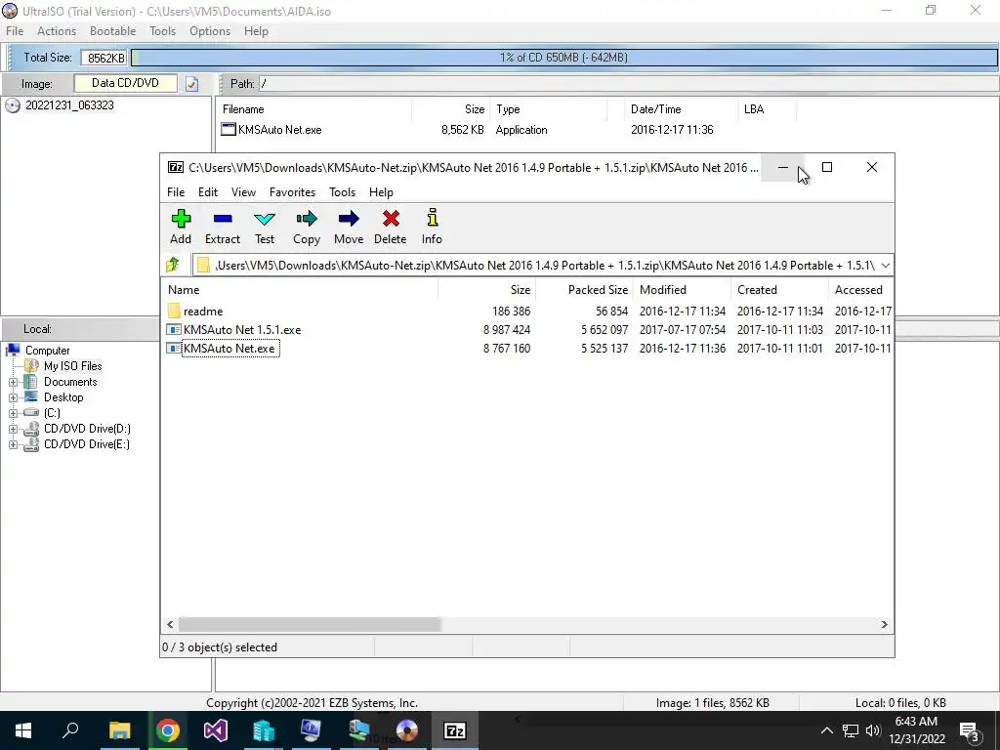This screenshot has width=1000, height=750.
Task: Click the Add icon in 7-Zip toolbar
Action: (x=181, y=219)
